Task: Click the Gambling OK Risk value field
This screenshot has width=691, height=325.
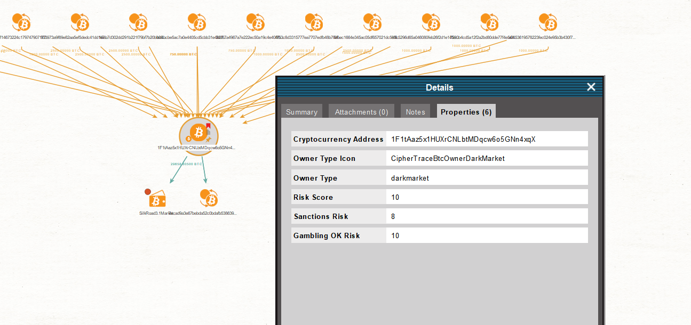Action: point(487,235)
